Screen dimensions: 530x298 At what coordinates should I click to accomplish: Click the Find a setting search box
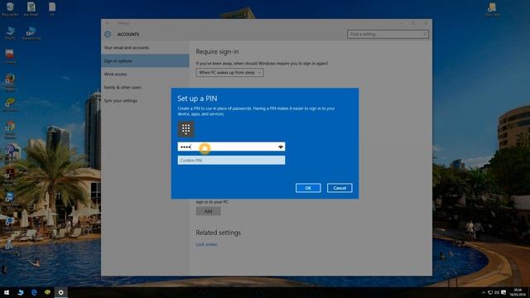pyautogui.click(x=388, y=34)
